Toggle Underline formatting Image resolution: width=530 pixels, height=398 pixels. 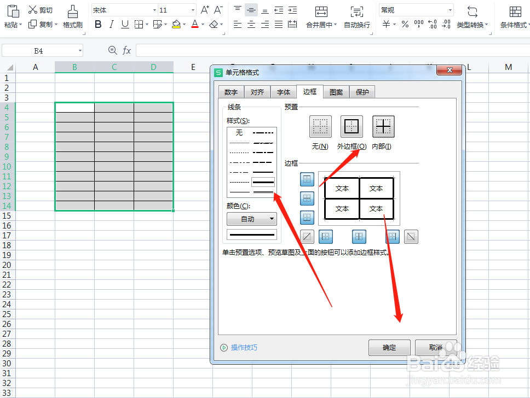click(x=125, y=24)
